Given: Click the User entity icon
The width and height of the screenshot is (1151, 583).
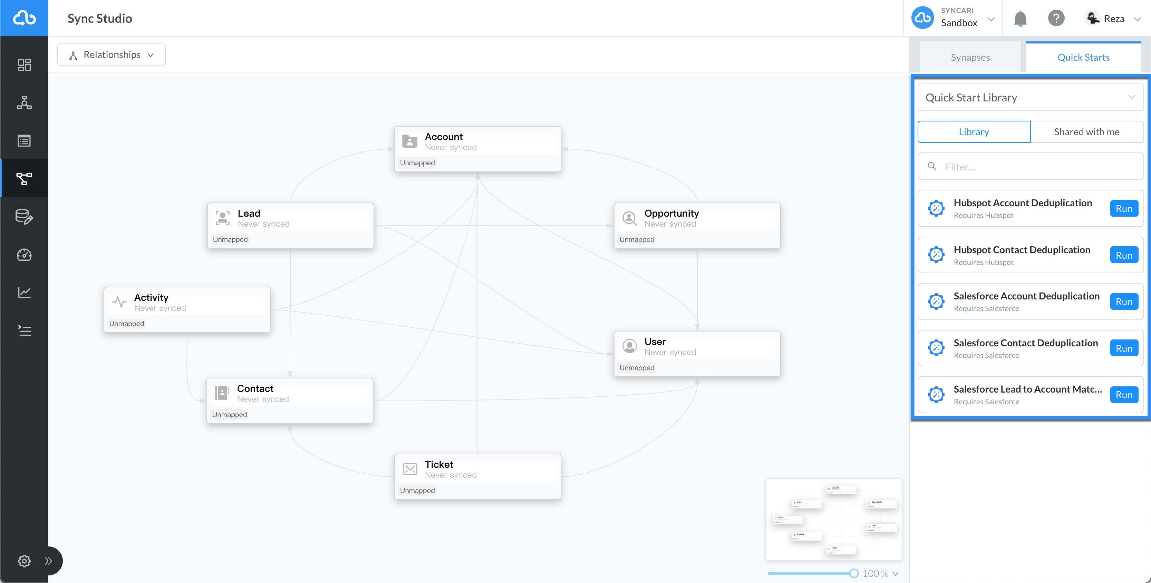Looking at the screenshot, I should point(629,346).
